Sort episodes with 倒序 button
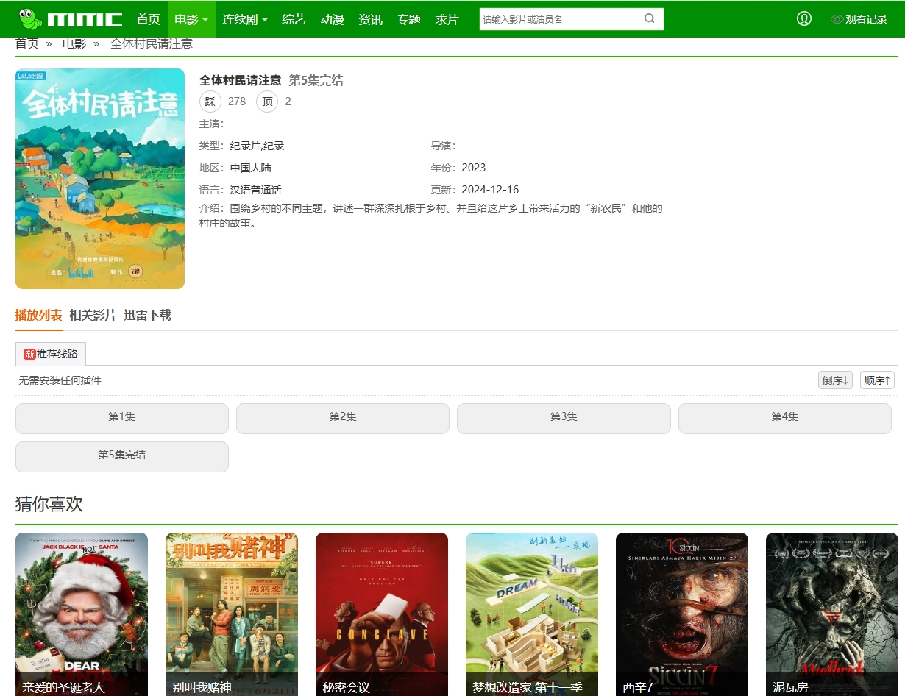 pos(835,380)
